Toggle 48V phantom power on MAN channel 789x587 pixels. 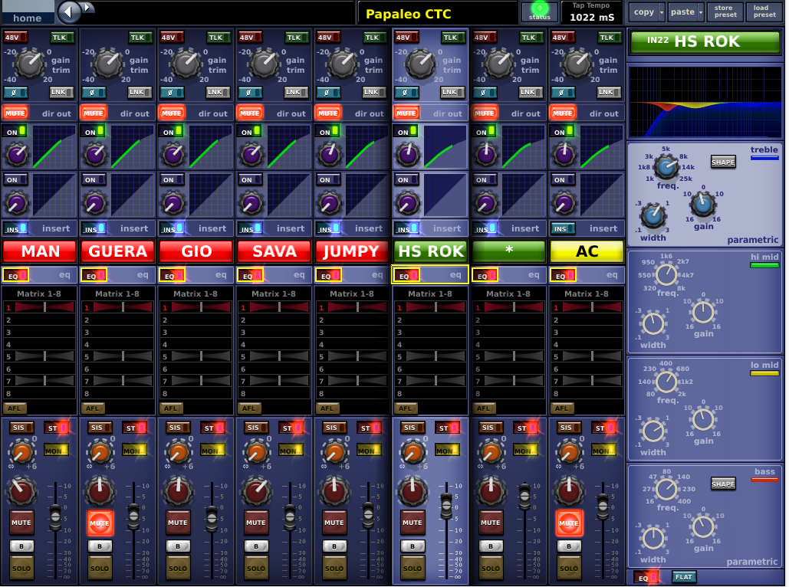[x=15, y=37]
